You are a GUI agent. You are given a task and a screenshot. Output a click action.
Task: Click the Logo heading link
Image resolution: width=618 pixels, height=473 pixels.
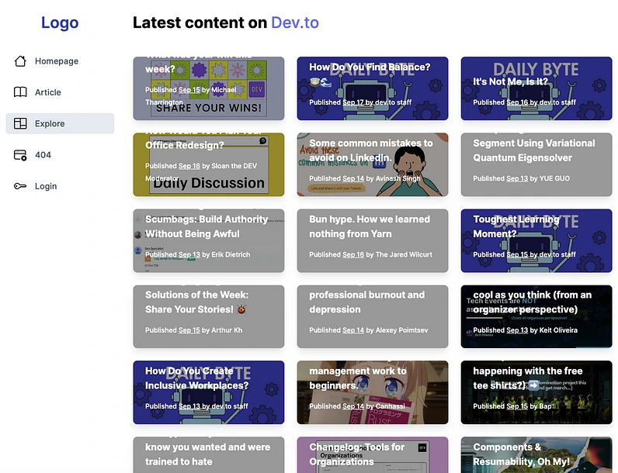[x=60, y=22]
